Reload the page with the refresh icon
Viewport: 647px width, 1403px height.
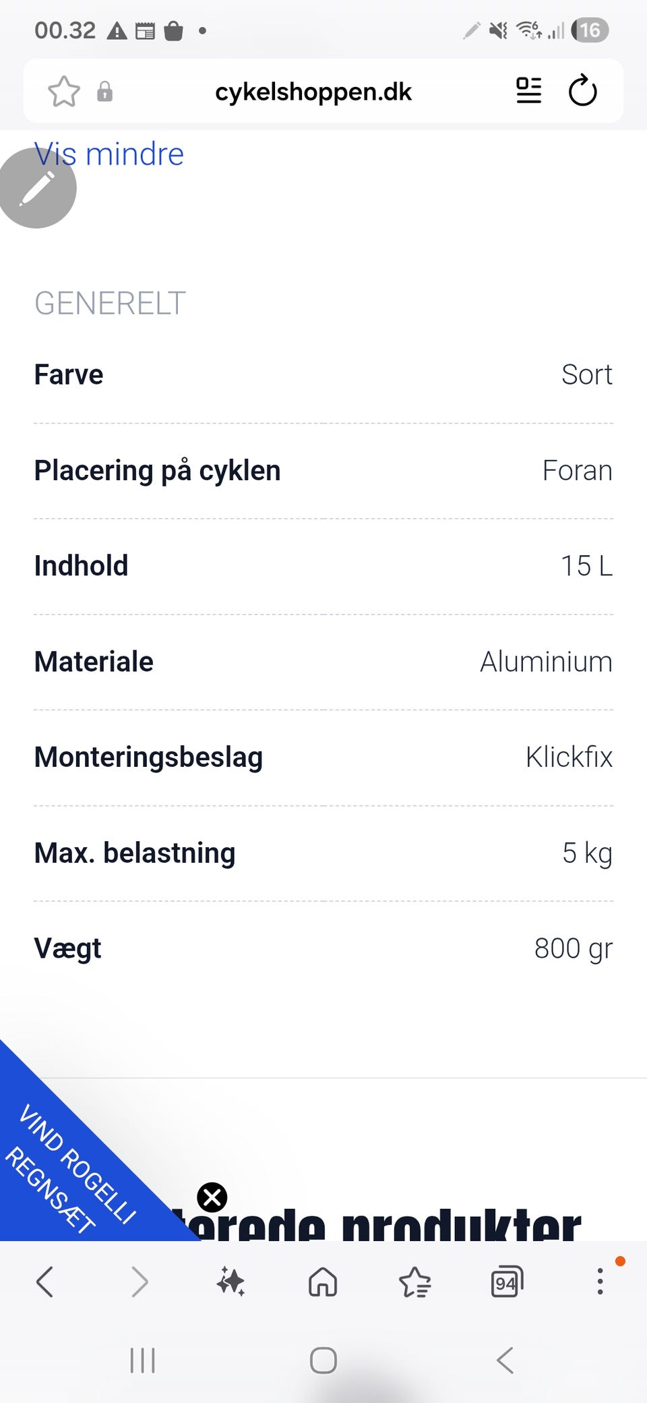click(x=582, y=91)
